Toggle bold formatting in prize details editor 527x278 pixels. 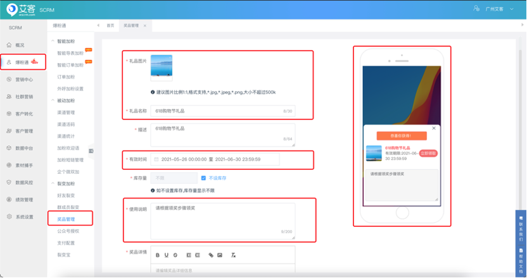click(x=158, y=255)
